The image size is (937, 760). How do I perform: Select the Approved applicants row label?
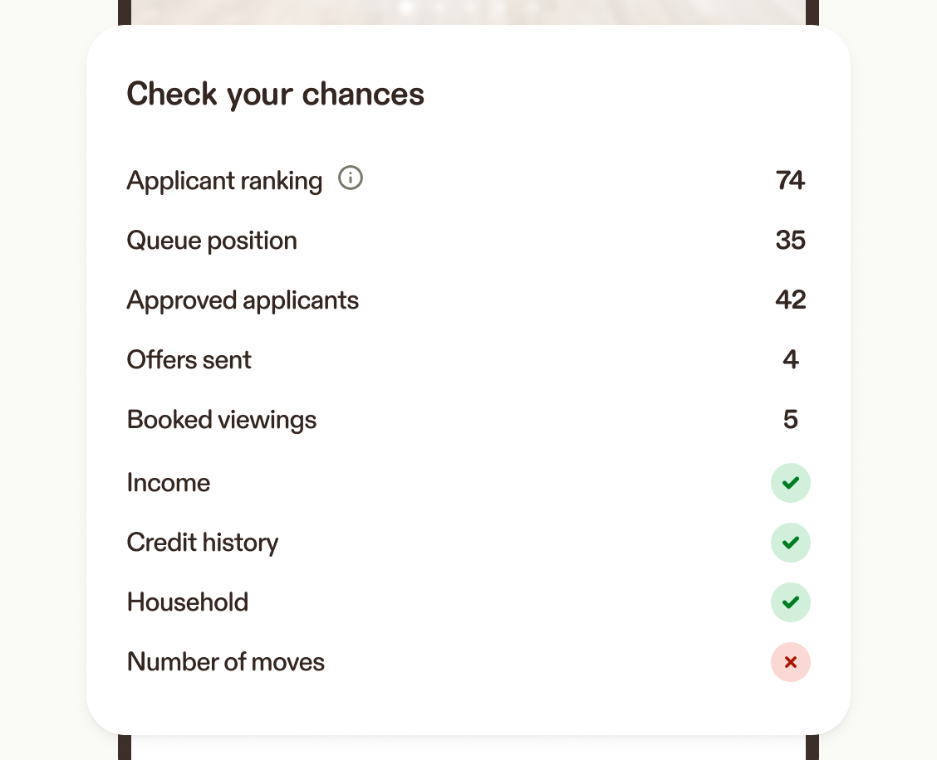243,300
